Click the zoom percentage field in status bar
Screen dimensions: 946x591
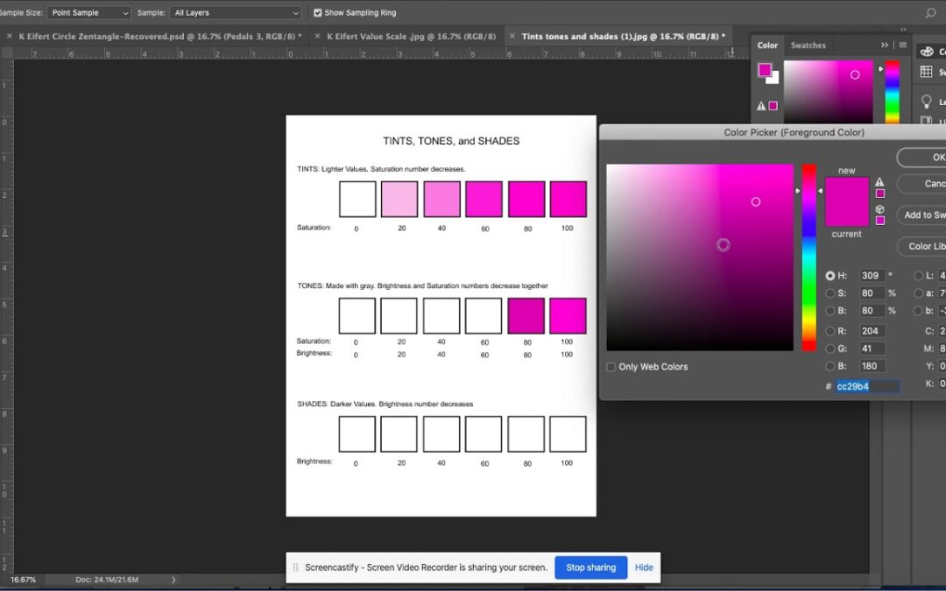point(25,580)
